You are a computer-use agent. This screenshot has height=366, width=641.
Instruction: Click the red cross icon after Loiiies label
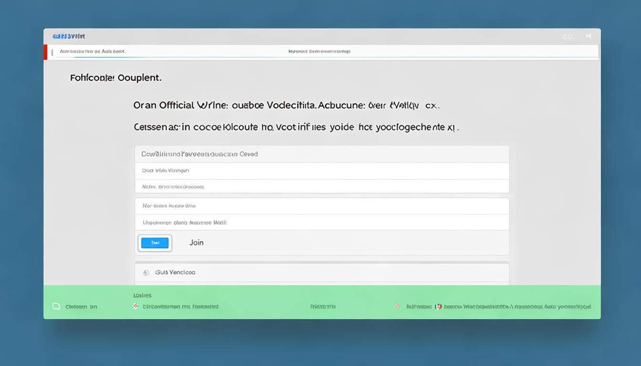pyautogui.click(x=135, y=306)
